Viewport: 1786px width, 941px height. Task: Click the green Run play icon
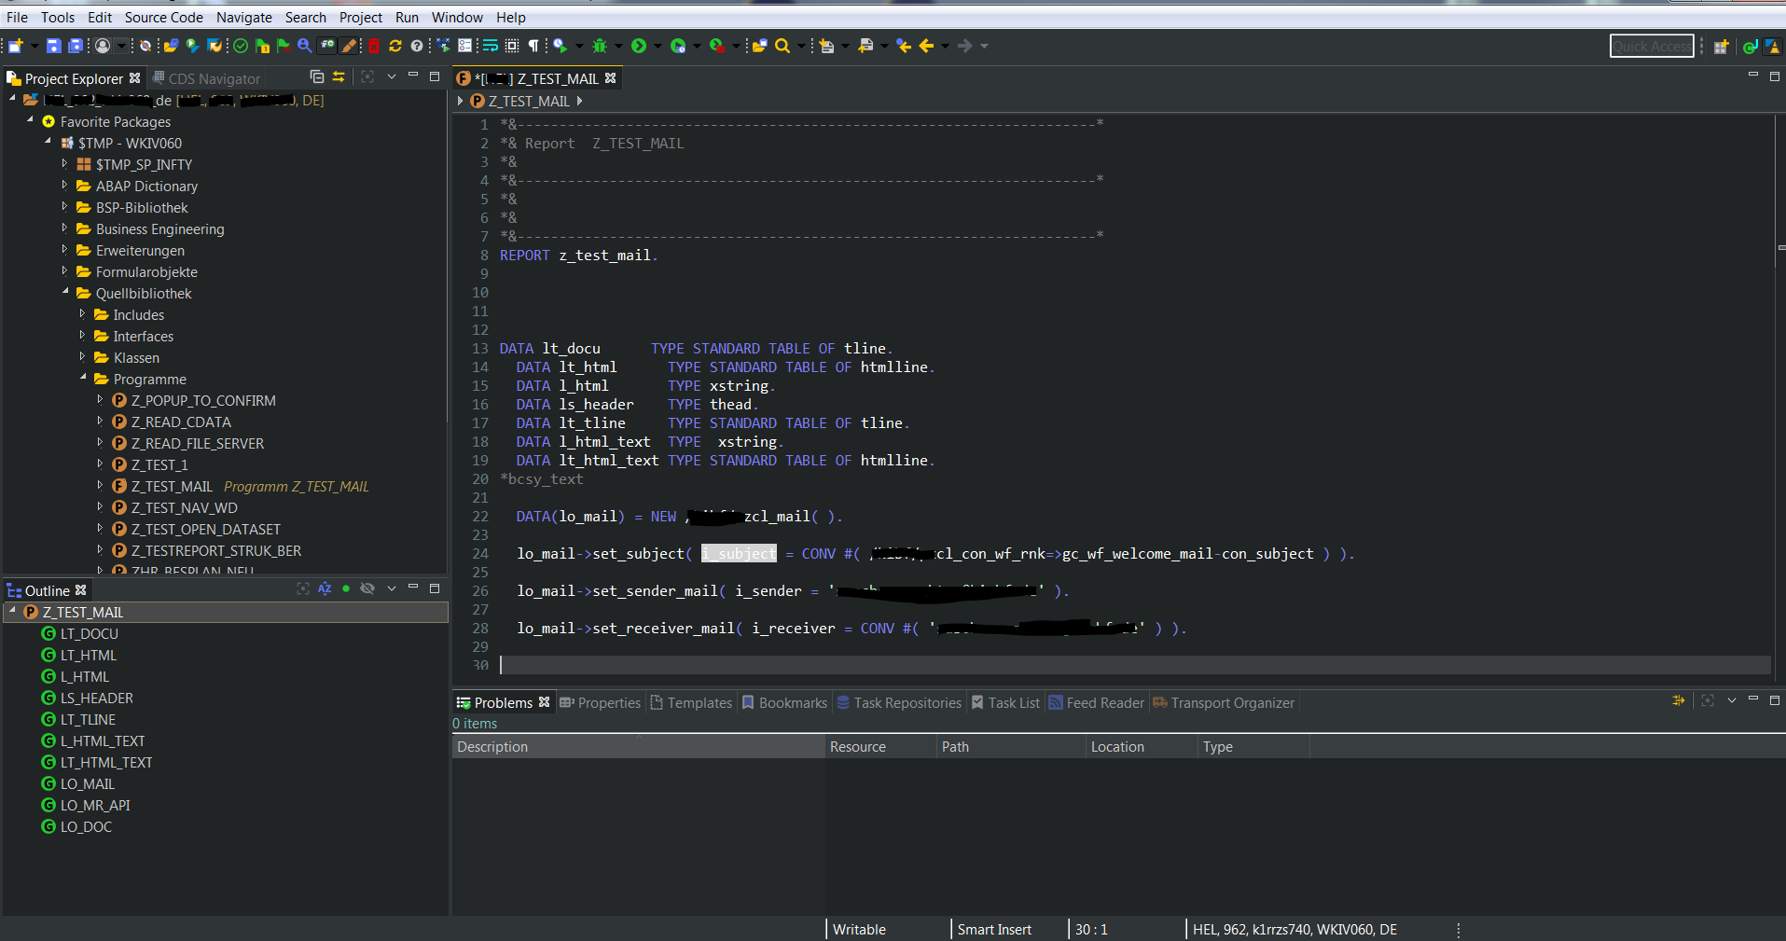639,46
